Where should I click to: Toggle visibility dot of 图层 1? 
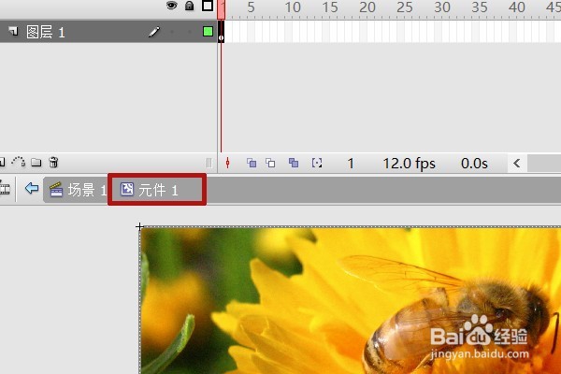click(x=172, y=32)
